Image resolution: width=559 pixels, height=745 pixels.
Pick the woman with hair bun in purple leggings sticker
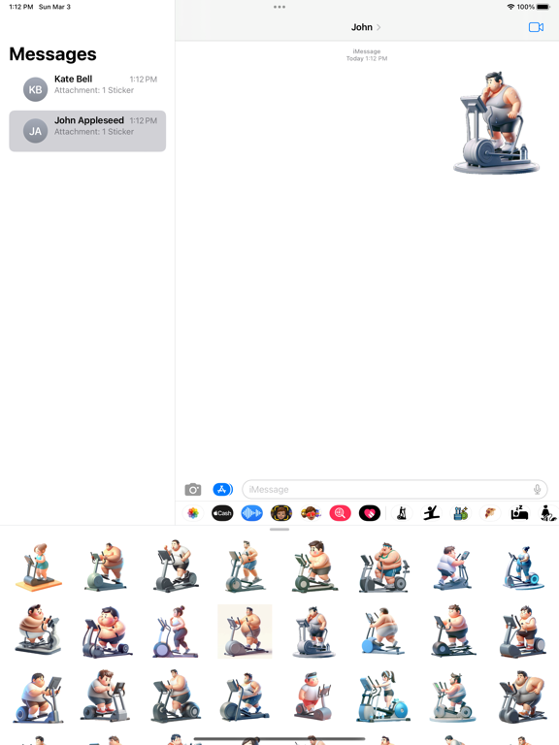(175, 632)
